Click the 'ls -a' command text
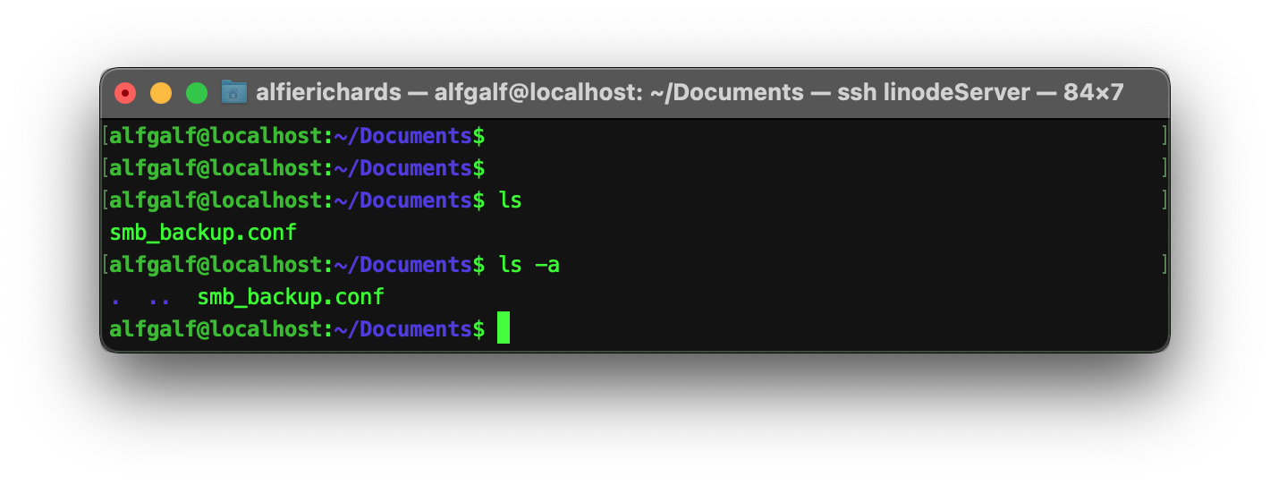Image resolution: width=1270 pixels, height=485 pixels. [x=529, y=265]
